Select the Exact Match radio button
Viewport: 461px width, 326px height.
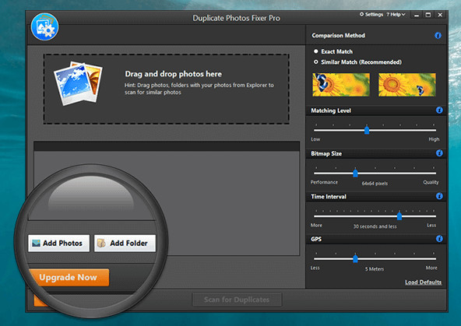tap(315, 51)
